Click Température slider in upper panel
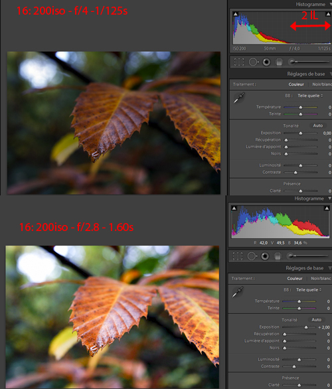Image resolution: width=332 pixels, height=389 pixels. tap(301, 107)
